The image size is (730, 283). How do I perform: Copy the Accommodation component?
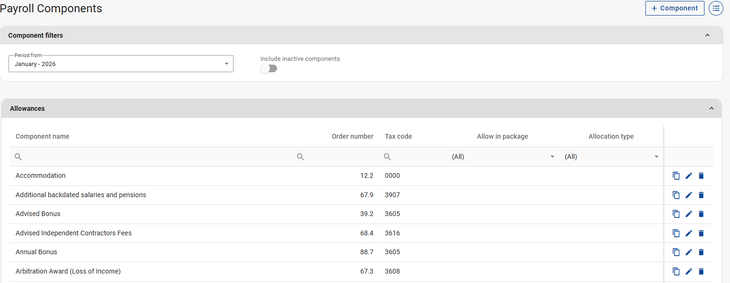coord(676,175)
